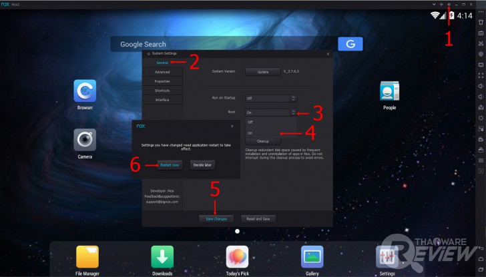
Task: Take a screenshot with the scissors icon
Action: 481,43
